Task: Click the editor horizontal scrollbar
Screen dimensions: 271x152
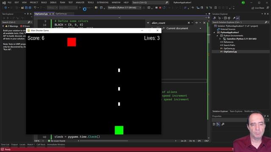Action: [104, 141]
